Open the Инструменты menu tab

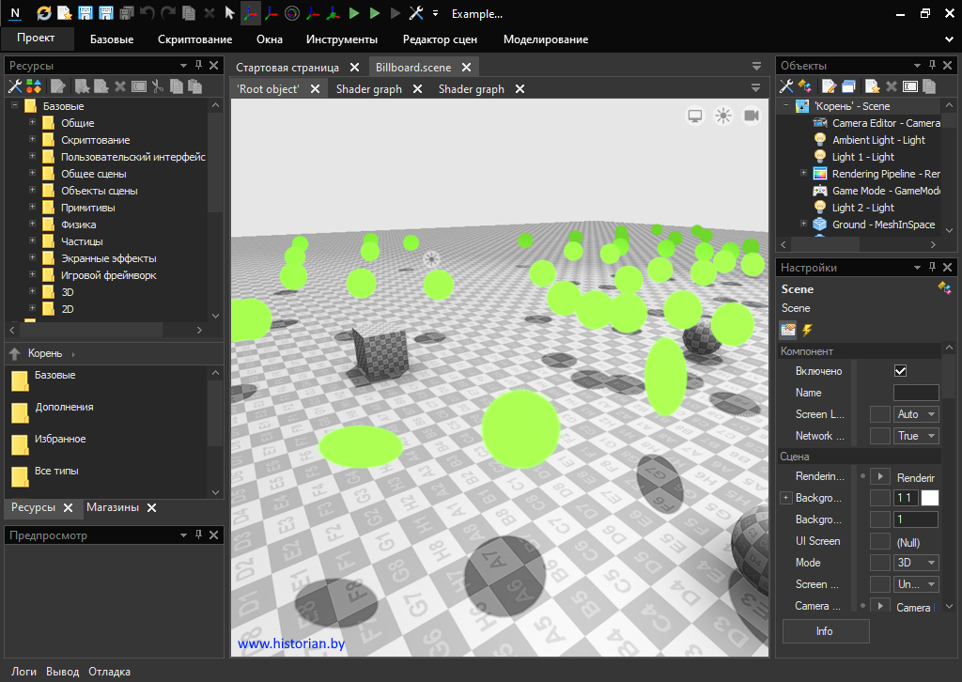[341, 39]
